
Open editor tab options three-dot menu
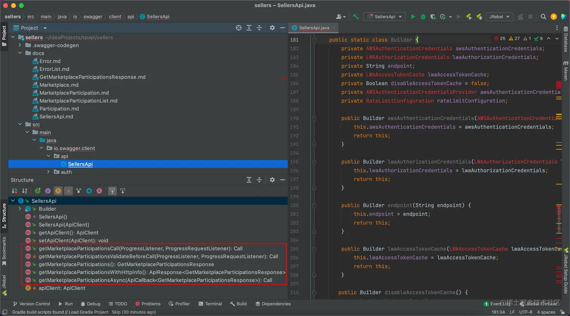tap(557, 28)
